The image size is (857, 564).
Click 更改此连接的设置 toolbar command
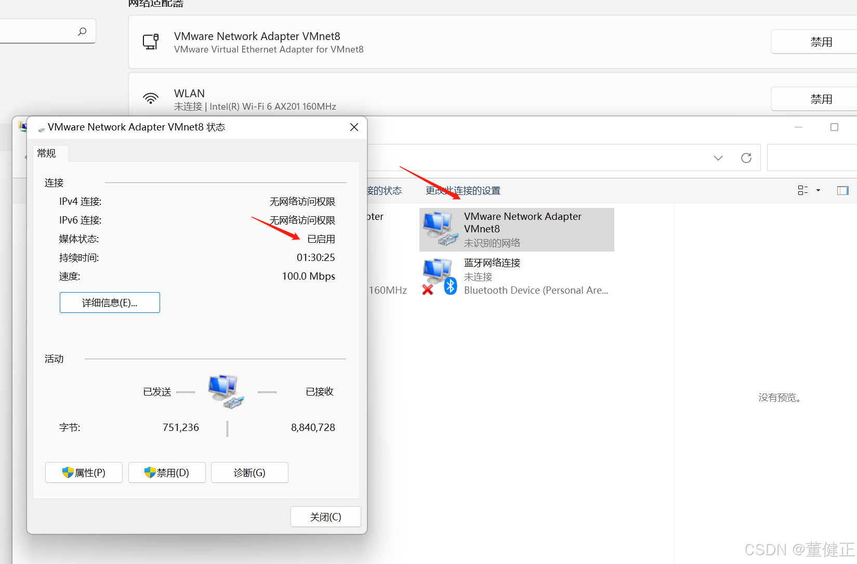click(x=463, y=191)
